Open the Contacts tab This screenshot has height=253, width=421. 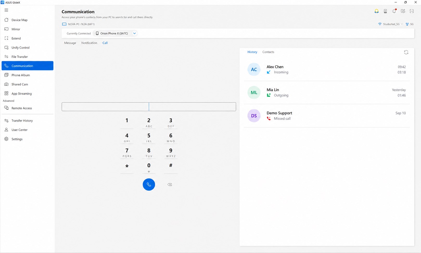(268, 52)
